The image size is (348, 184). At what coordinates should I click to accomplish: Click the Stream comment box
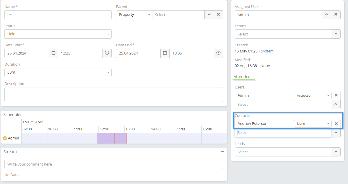(114, 164)
